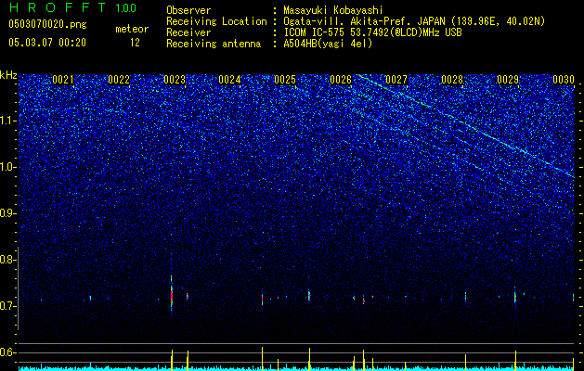Click the 0.7 kHz axis label
Image resolution: width=584 pixels, height=371 pixels.
pyautogui.click(x=7, y=306)
